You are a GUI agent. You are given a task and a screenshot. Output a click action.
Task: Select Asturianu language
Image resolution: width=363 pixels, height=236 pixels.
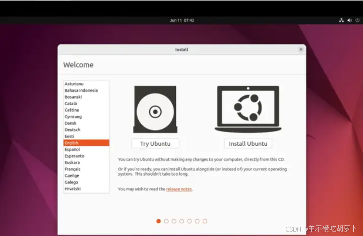point(86,84)
